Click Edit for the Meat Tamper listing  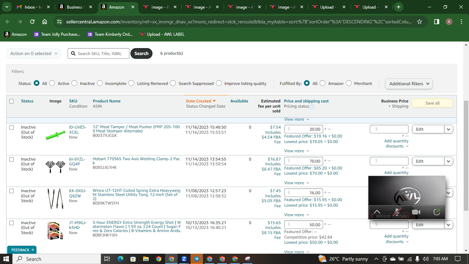(428, 129)
